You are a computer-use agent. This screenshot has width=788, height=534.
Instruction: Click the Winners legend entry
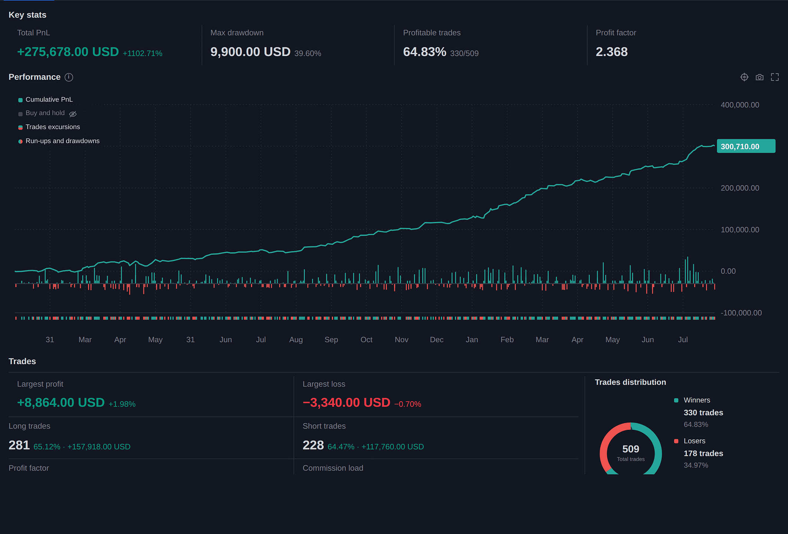[x=697, y=400]
